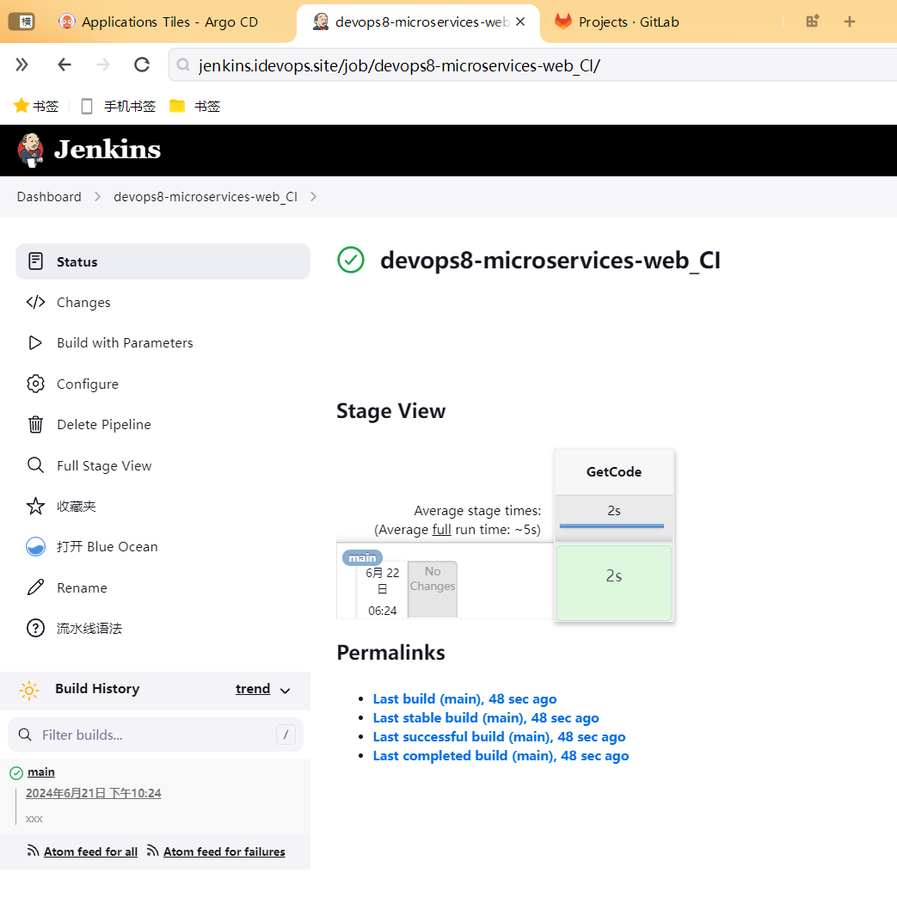Click the address bar search icon

tap(183, 65)
